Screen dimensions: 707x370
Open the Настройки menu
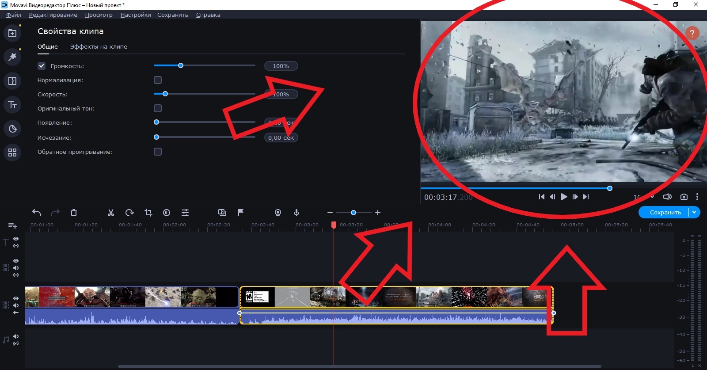point(136,15)
